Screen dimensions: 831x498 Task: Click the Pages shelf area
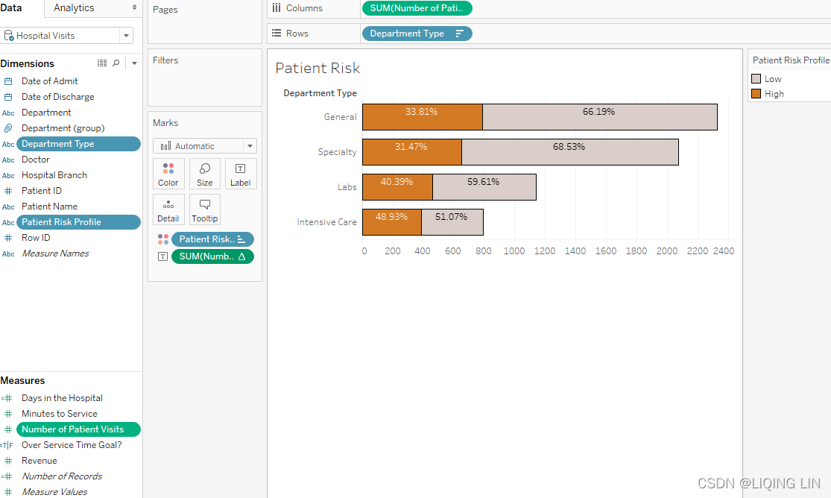pos(204,22)
